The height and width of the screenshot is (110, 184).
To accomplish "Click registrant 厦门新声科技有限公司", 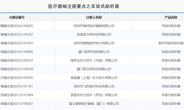I will point(94,52).
